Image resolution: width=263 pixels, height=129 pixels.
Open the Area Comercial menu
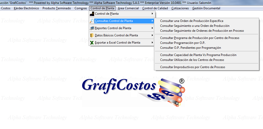coord(128,8)
